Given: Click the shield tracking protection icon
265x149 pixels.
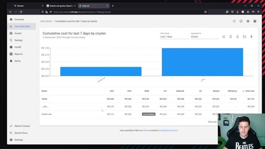Looking at the screenshot, I should [43, 12].
